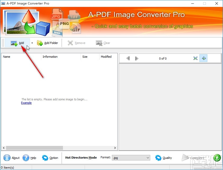The image size is (223, 170).
Task: Open the Example link in empty list
Action: pyautogui.click(x=26, y=103)
